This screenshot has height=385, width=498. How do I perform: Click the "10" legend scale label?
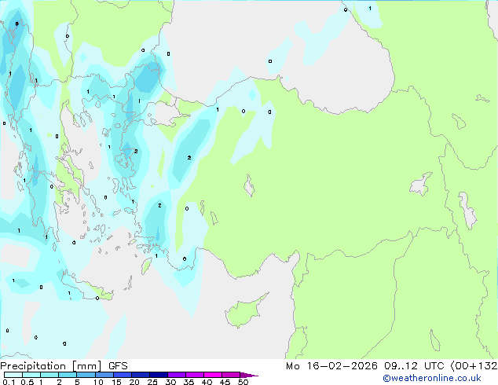click(98, 382)
